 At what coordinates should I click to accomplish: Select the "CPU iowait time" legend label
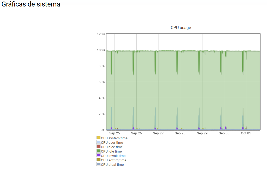click(x=113, y=156)
